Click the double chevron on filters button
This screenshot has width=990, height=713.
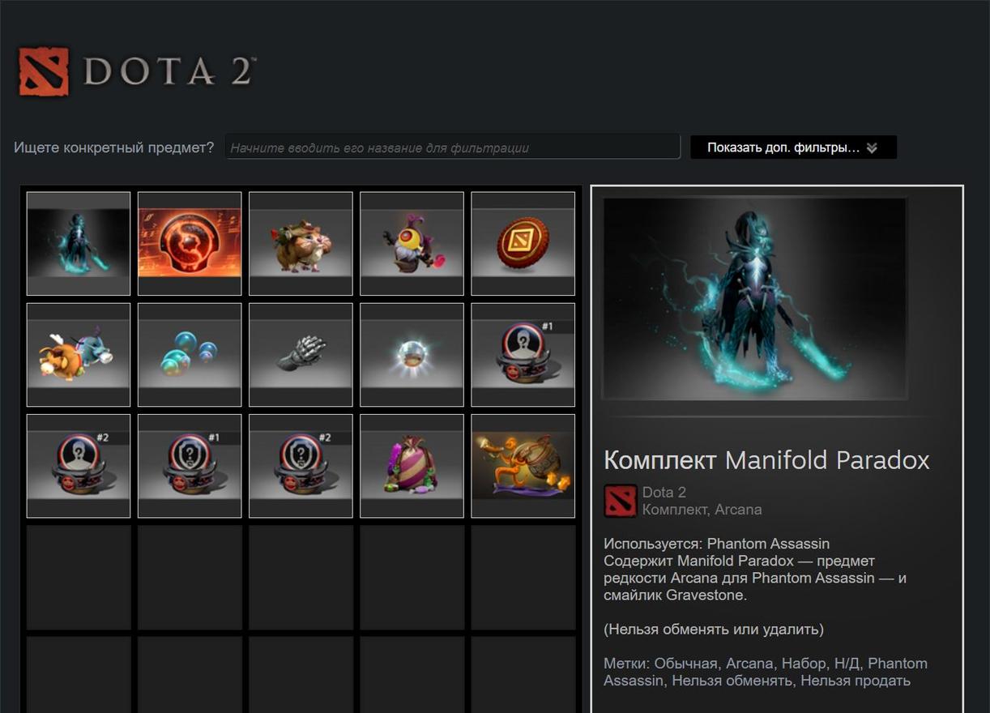click(872, 148)
